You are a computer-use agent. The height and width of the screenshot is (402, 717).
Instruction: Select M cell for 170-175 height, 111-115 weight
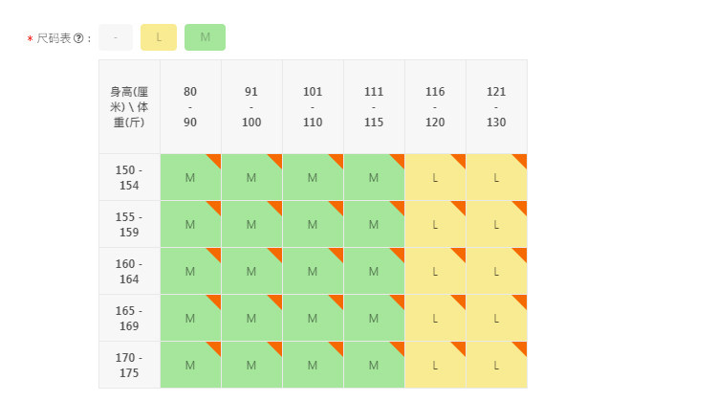[x=374, y=366]
